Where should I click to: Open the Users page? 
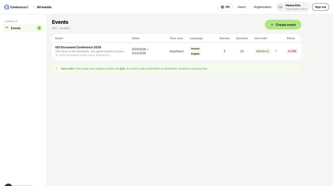point(242,7)
